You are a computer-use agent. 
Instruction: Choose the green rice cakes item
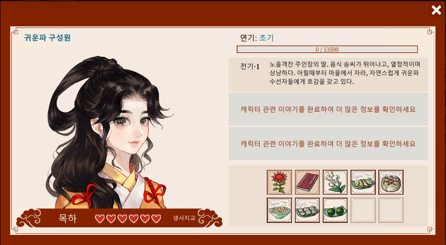pos(335,210)
